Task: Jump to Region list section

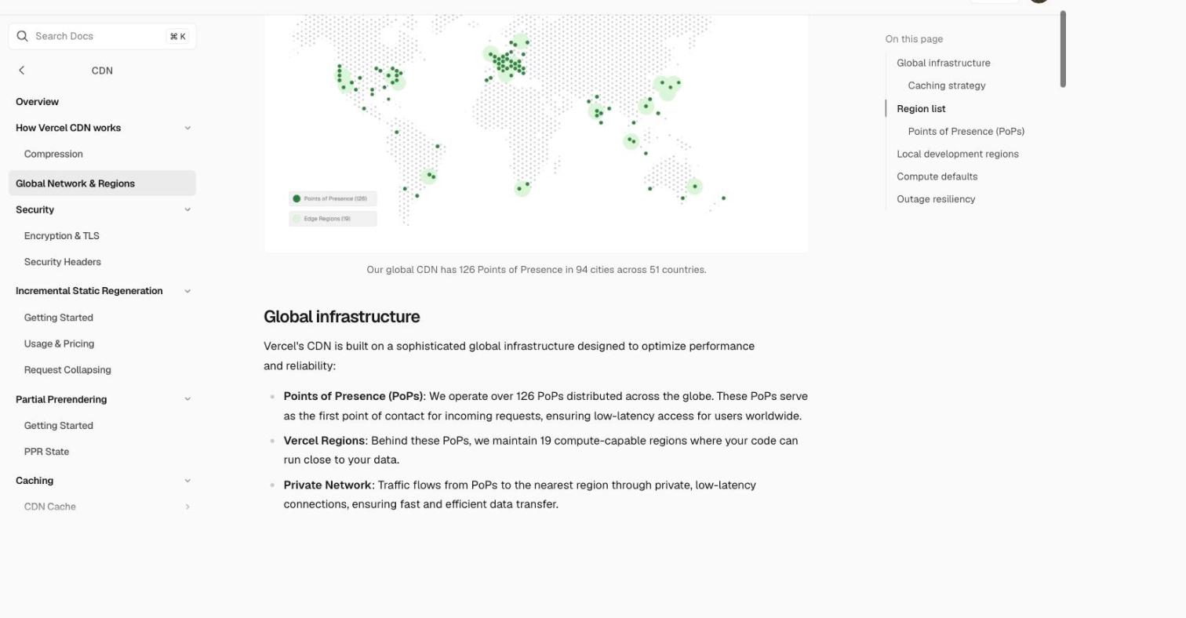Action: click(x=921, y=109)
